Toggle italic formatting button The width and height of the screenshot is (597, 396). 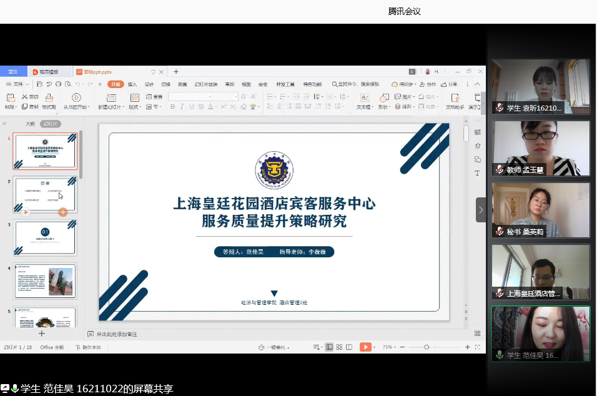pyautogui.click(x=182, y=107)
